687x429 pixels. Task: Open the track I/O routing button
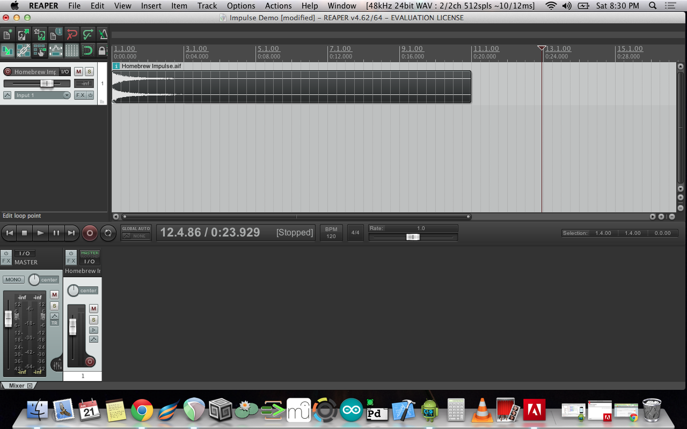[64, 71]
